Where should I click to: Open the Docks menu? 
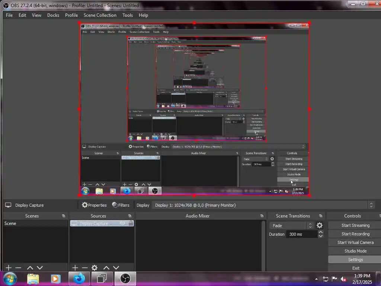(x=53, y=15)
